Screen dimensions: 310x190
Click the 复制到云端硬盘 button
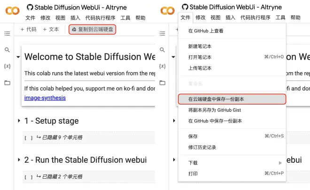click(x=92, y=29)
